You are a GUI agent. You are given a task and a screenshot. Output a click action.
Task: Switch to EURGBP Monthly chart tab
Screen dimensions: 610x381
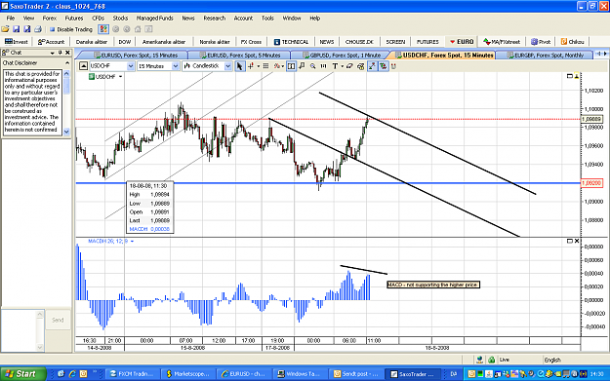(546, 56)
